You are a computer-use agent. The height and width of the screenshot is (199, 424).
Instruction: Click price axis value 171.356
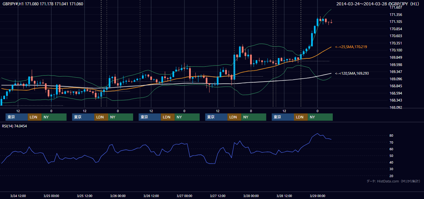tap(396, 15)
